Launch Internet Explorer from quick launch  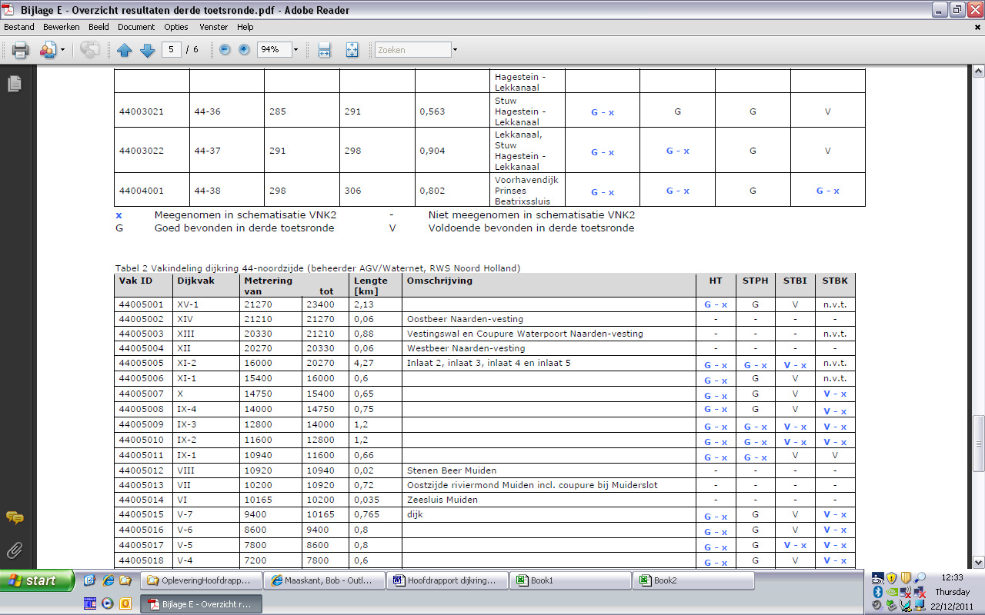coord(108,580)
